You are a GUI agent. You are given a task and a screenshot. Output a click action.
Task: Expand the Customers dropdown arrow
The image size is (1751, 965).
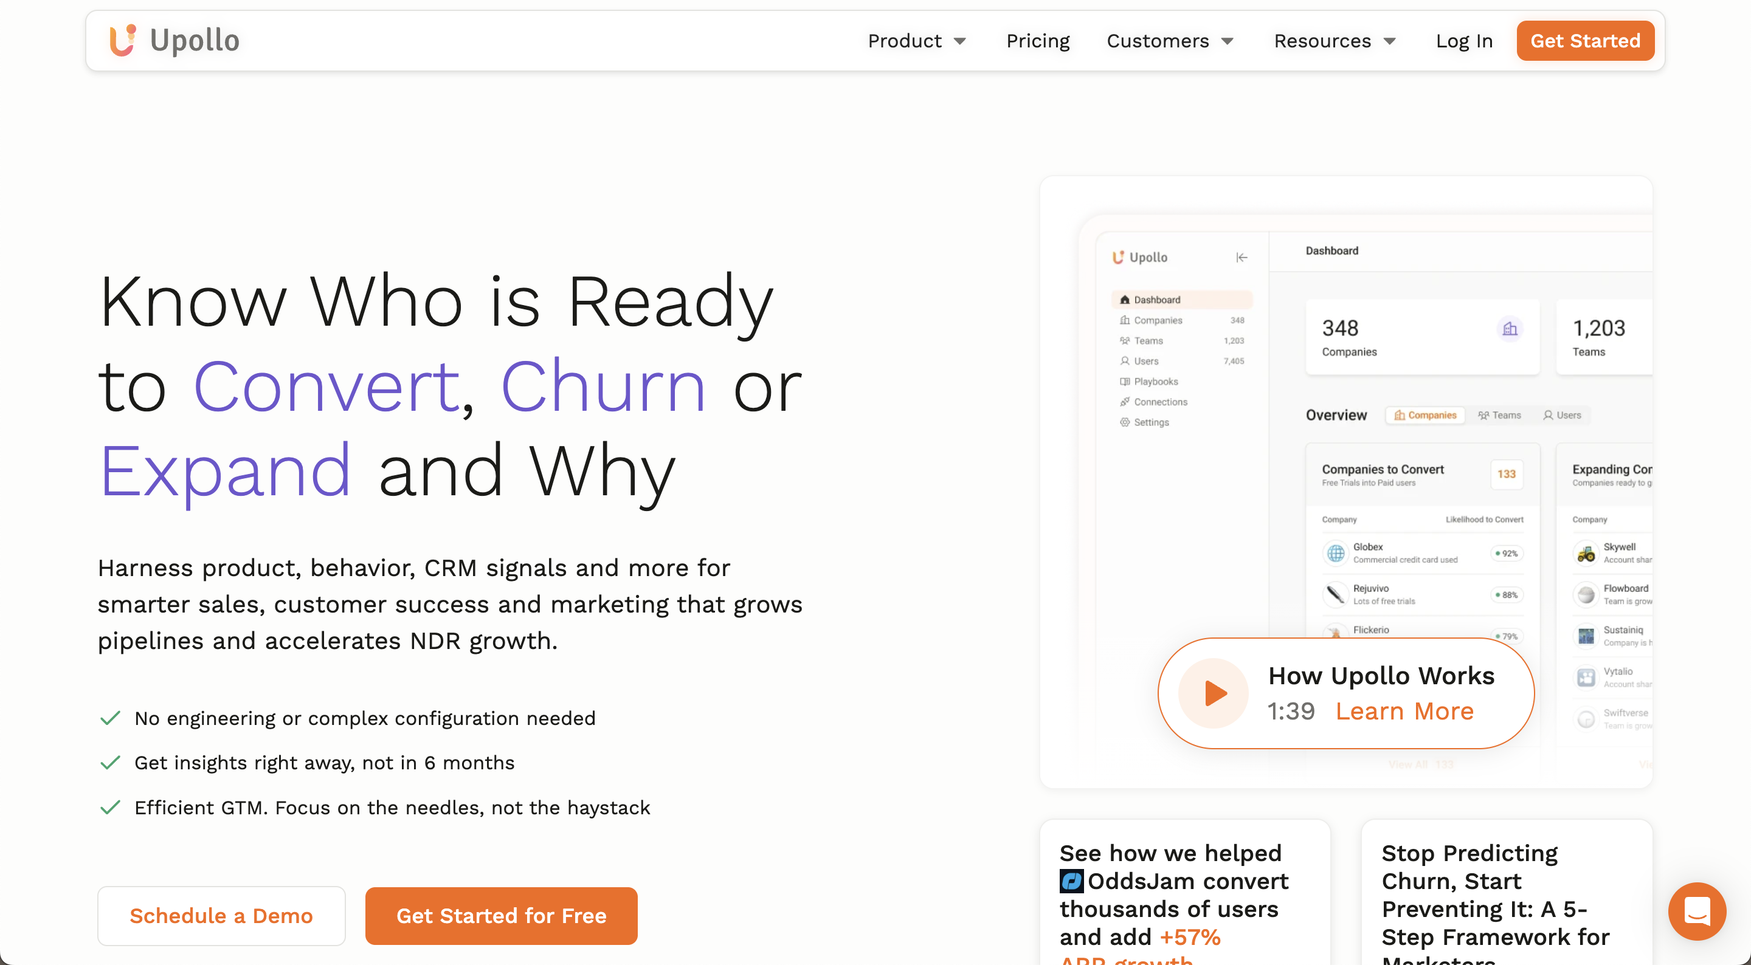coord(1228,41)
